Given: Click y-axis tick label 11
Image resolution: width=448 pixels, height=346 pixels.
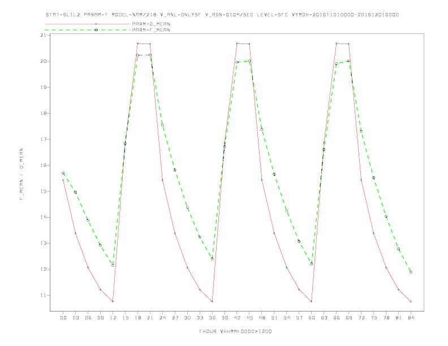Looking at the screenshot, I should pyautogui.click(x=44, y=295).
